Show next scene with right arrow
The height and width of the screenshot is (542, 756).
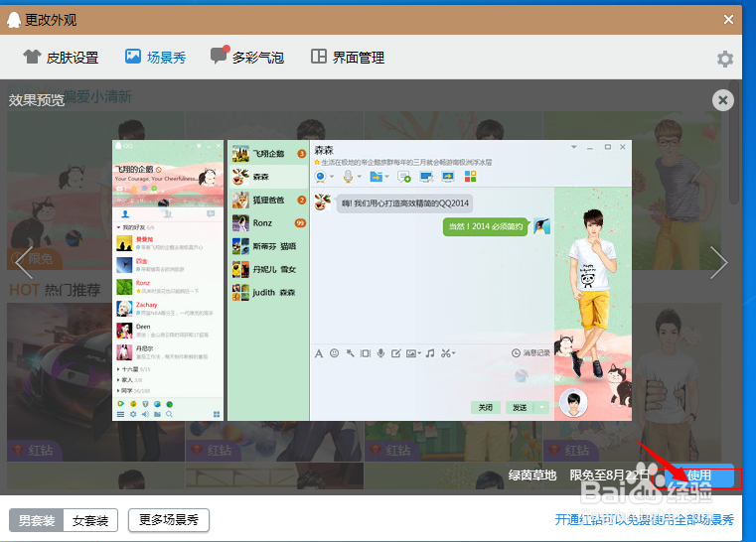pyautogui.click(x=719, y=263)
